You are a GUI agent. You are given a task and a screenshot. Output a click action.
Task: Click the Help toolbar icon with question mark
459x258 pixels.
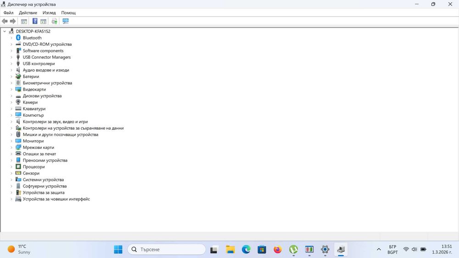(35, 21)
